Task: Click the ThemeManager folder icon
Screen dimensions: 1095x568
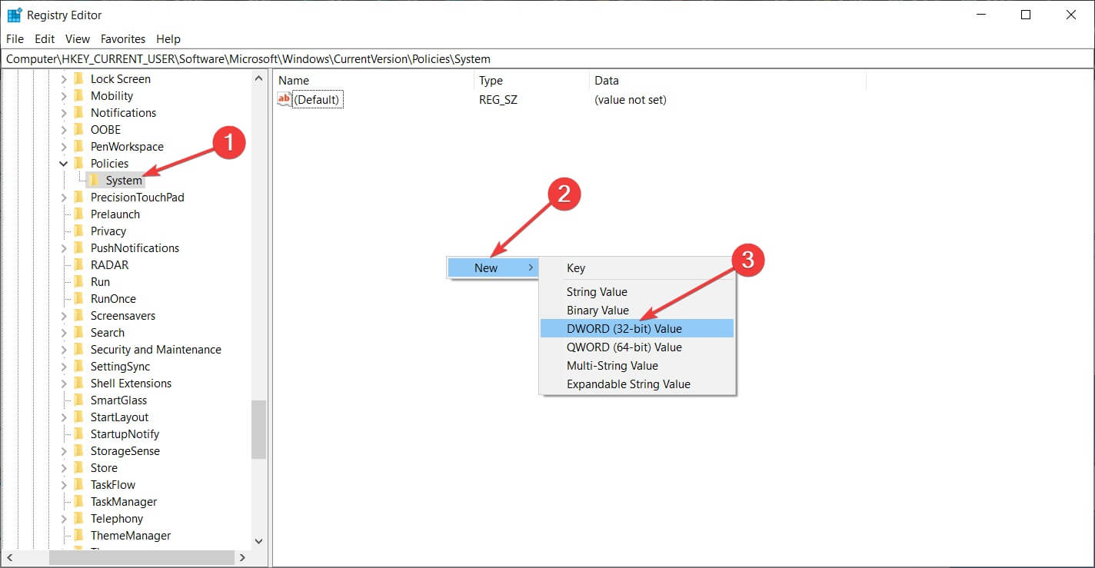Action: click(78, 535)
